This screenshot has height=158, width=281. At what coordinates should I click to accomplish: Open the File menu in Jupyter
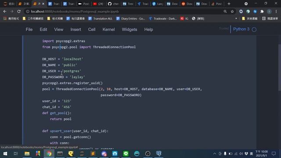pyautogui.click(x=29, y=29)
